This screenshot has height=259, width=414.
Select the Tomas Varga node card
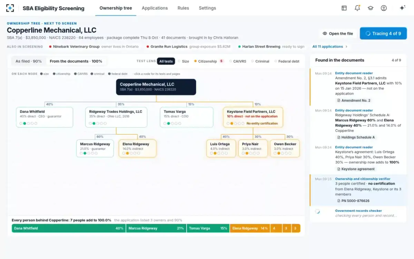coord(187,117)
